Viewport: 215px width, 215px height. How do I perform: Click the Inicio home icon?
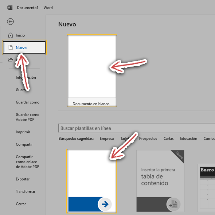11,35
